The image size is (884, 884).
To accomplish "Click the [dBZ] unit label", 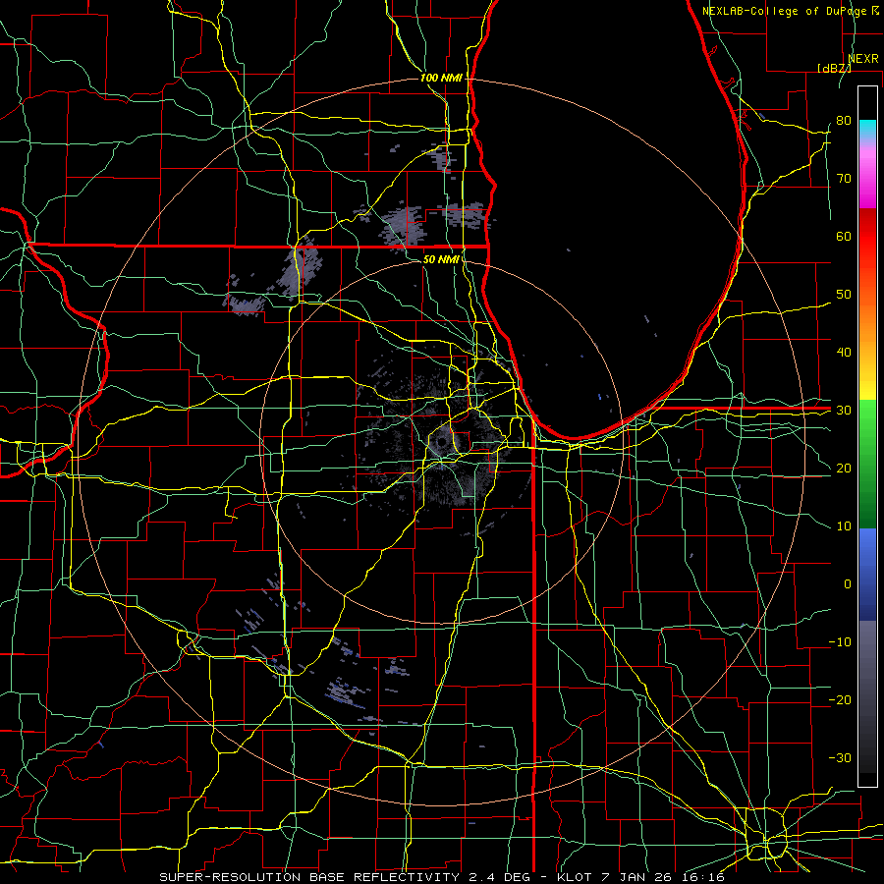I will pos(834,68).
